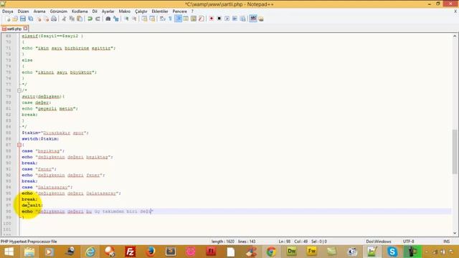
Task: Click the Print toolbar icon
Action: tap(54, 19)
